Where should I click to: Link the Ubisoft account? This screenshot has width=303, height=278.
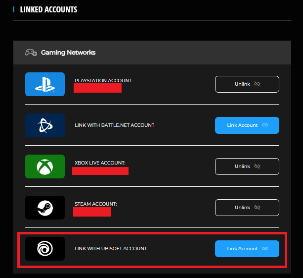point(247,249)
